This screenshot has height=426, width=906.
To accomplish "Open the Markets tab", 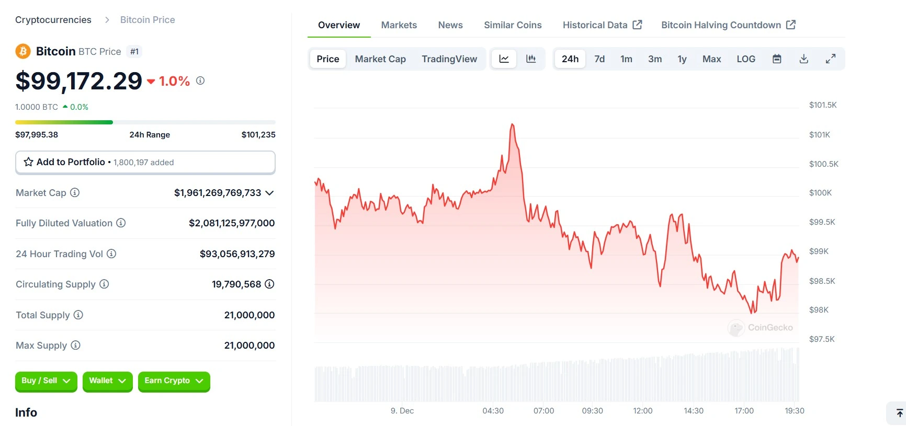I will coord(399,25).
